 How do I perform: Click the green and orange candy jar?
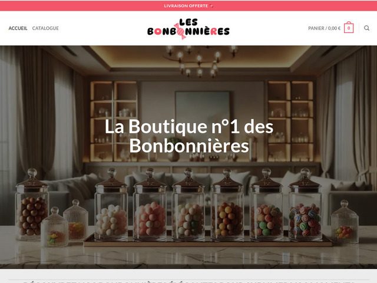point(266,204)
